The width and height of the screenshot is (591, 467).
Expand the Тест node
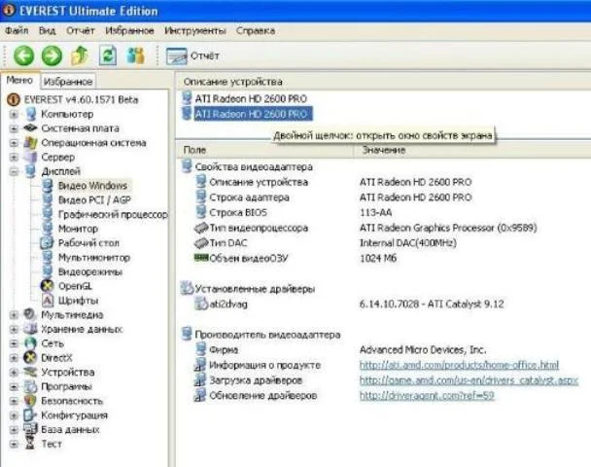14,444
